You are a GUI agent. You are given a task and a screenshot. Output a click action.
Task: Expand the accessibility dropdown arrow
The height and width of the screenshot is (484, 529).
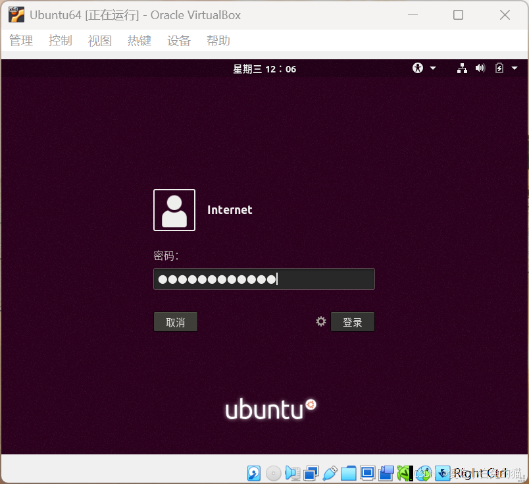(x=433, y=68)
